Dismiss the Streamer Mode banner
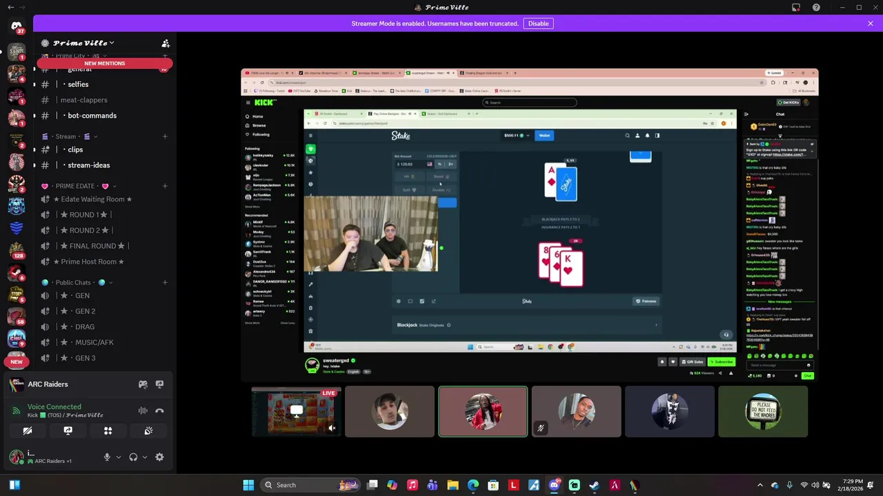This screenshot has width=883, height=496. pos(870,23)
